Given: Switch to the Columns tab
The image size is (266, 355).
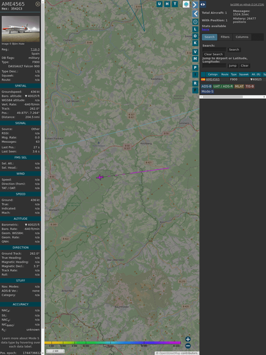Looking at the screenshot, I should [x=242, y=37].
